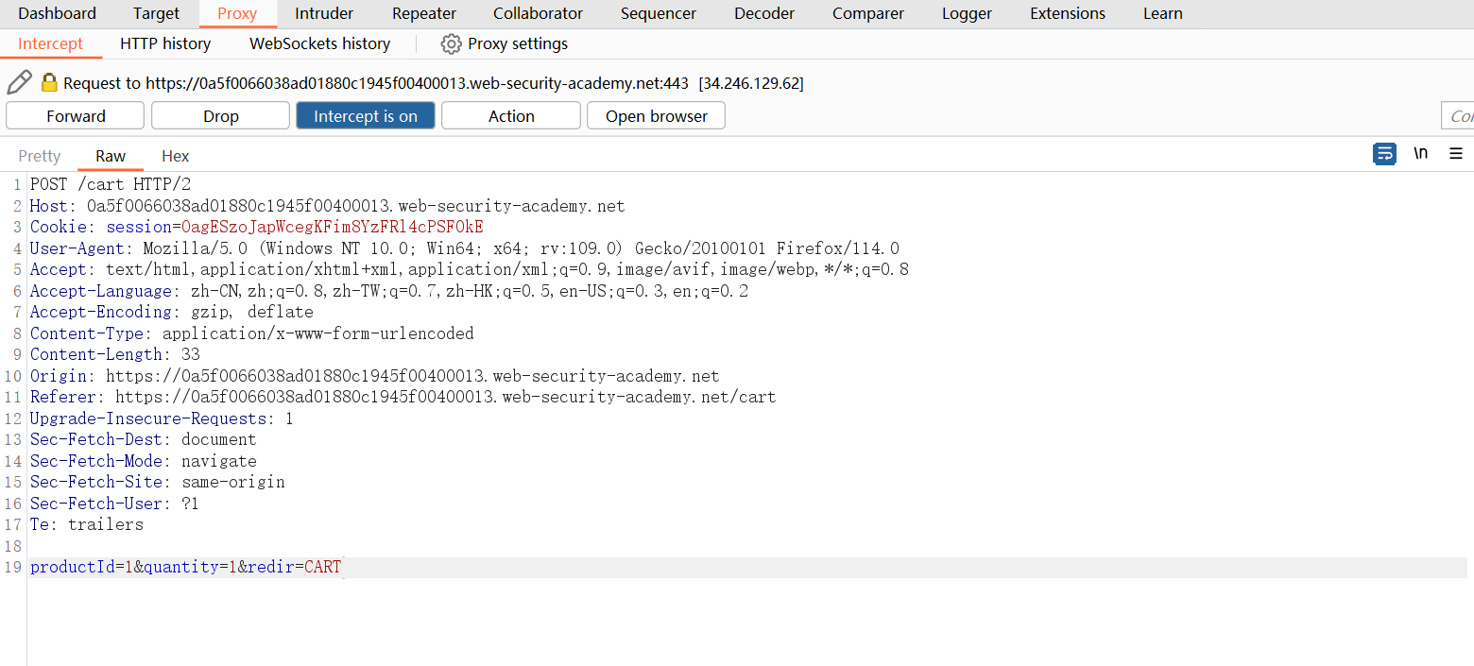Select the Raw view tab
Screen dimensions: 1474x666
(x=111, y=156)
